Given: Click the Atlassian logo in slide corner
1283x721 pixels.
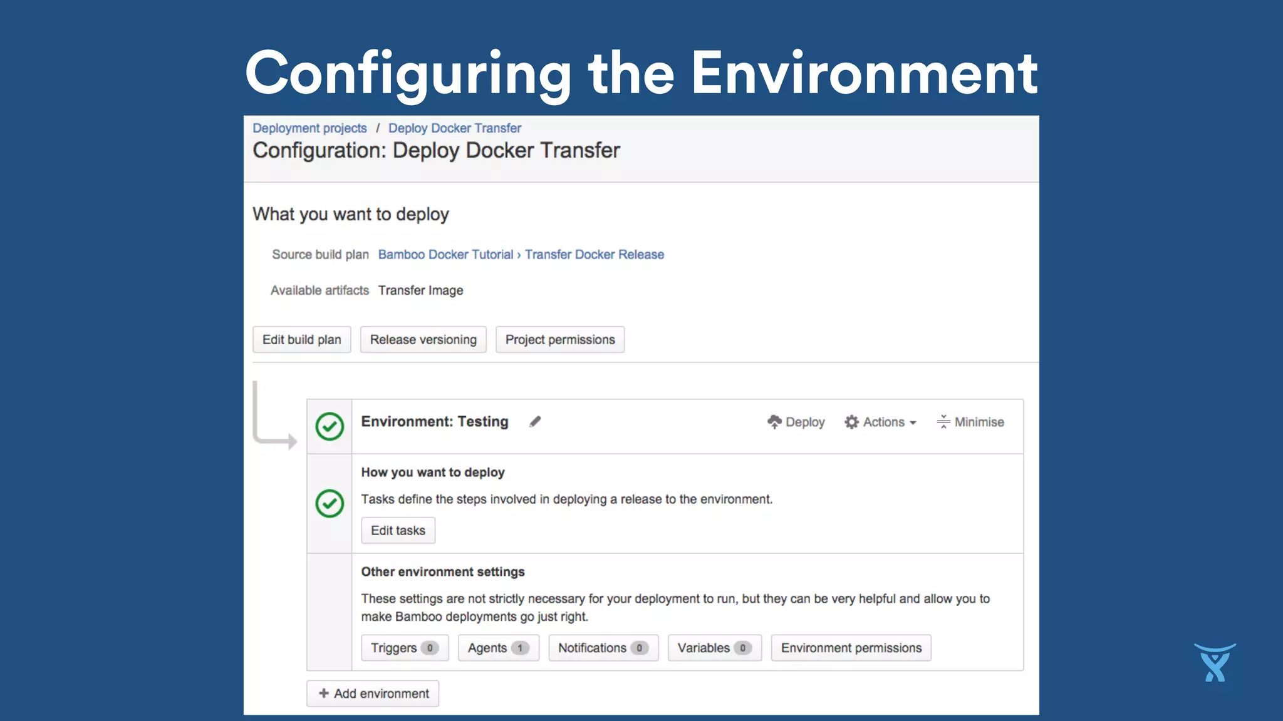Looking at the screenshot, I should coord(1215,662).
